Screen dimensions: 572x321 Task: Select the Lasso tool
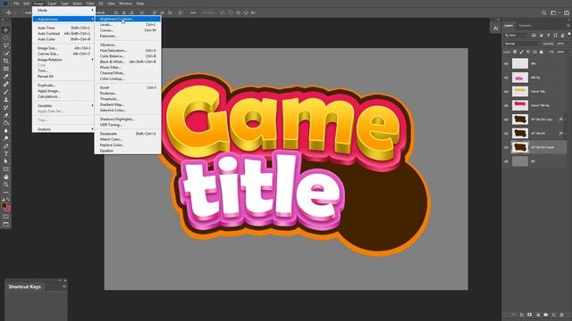[x=6, y=45]
